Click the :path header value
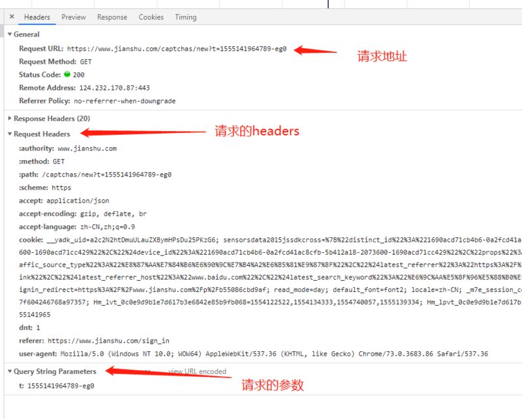Viewport: 522px width, 419px height. coord(106,175)
